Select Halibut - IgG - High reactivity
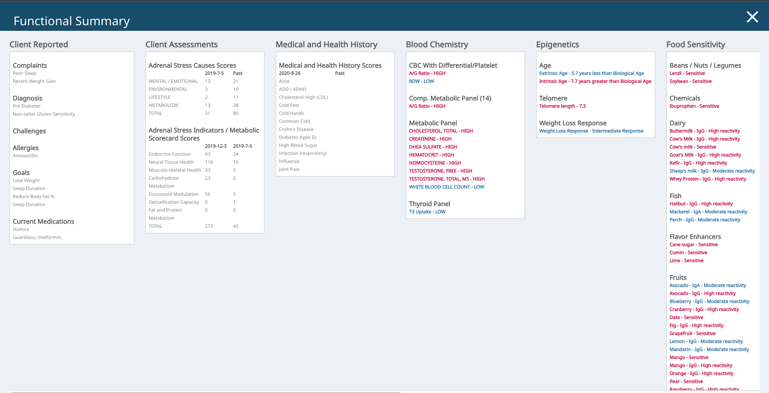 tap(701, 204)
